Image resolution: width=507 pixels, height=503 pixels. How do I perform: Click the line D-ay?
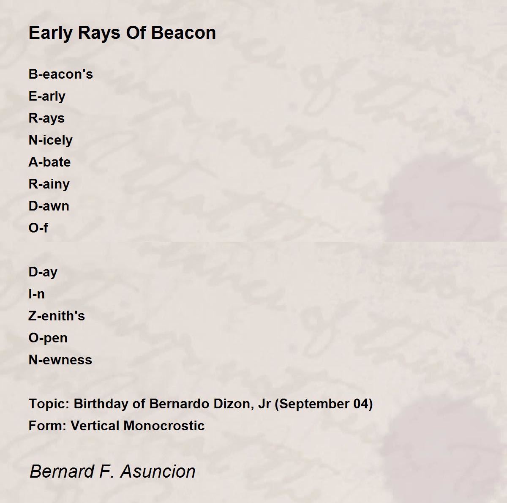click(43, 272)
